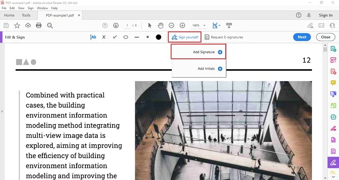
Task: Open the black color picker swatch
Action: (158, 37)
